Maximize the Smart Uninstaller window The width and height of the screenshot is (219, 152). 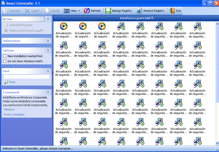tap(211, 3)
